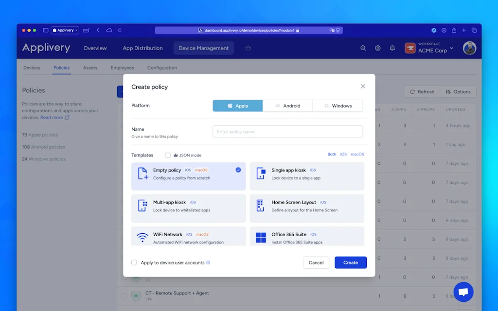The height and width of the screenshot is (311, 498).
Task: Open the Applivery tab group dropdown
Action: 65,30
